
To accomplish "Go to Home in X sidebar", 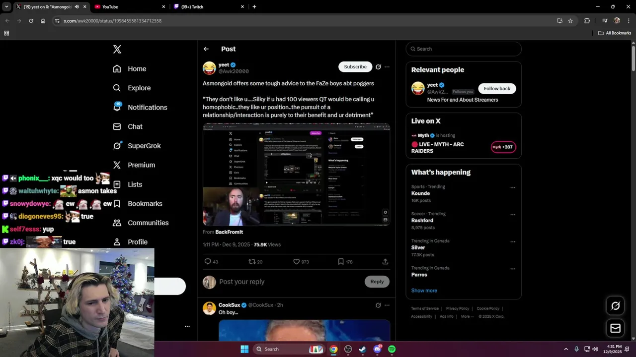I will pos(130,69).
